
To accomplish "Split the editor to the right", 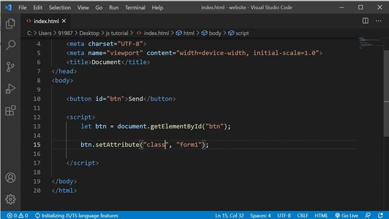I will [365, 21].
